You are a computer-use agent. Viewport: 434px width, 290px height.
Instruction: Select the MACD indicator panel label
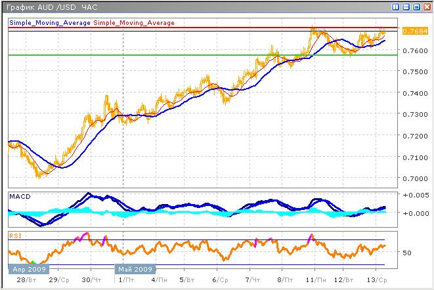click(18, 197)
